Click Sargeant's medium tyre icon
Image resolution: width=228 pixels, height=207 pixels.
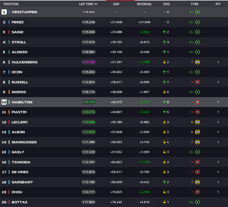tap(197, 182)
